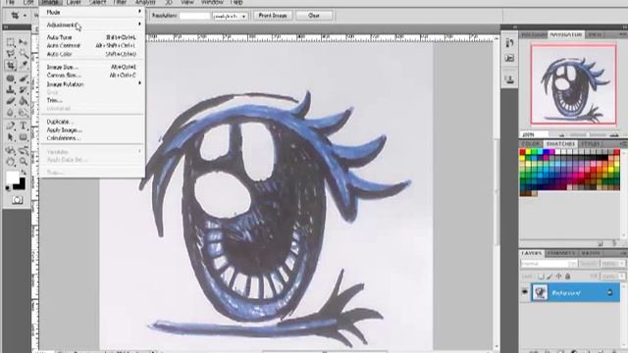Switch to the Swatches tab
The width and height of the screenshot is (628, 353).
pos(560,144)
